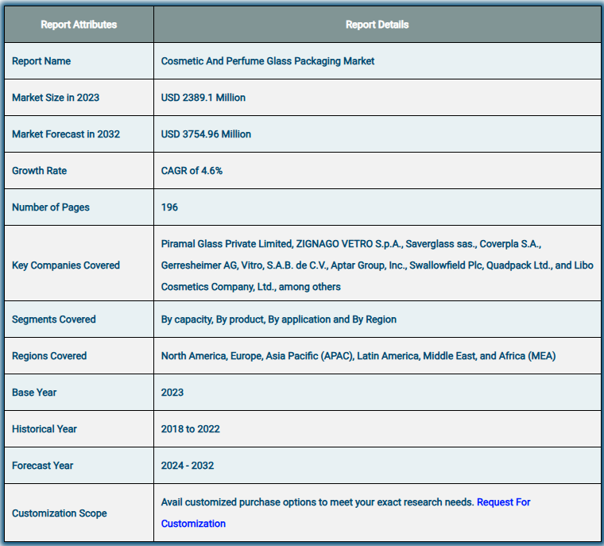Select the 196 pages value
Image resolution: width=604 pixels, height=546 pixels.
click(169, 207)
